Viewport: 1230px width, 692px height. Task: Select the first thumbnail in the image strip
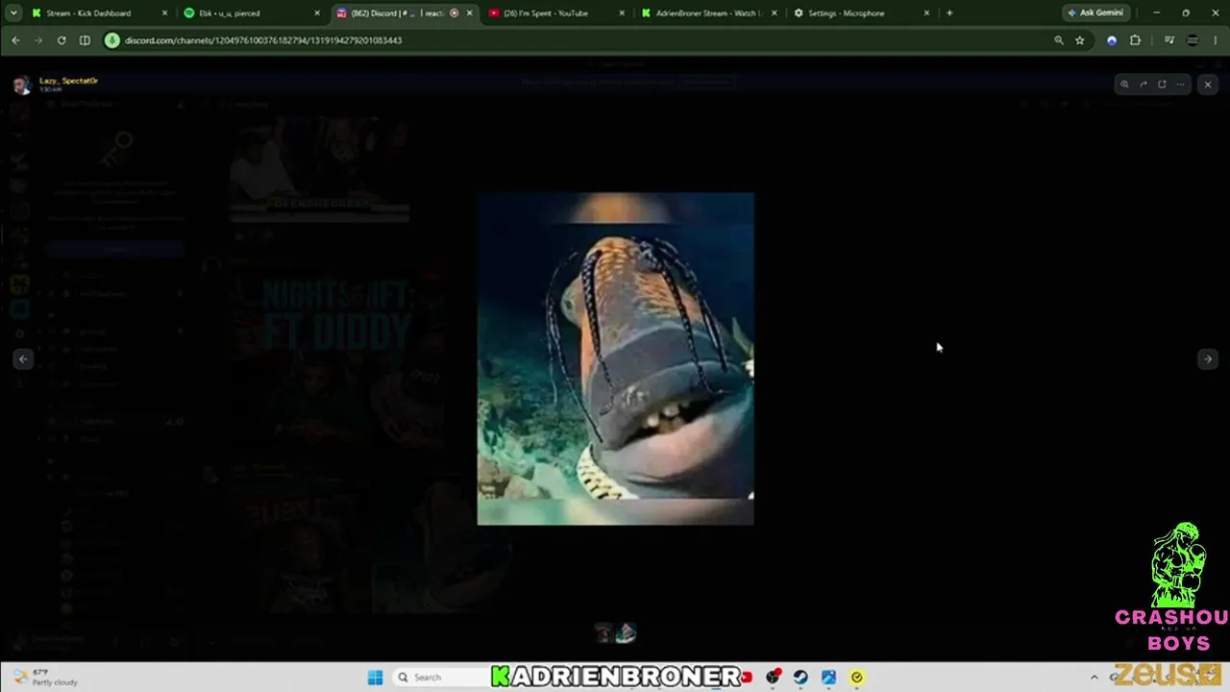coord(603,632)
